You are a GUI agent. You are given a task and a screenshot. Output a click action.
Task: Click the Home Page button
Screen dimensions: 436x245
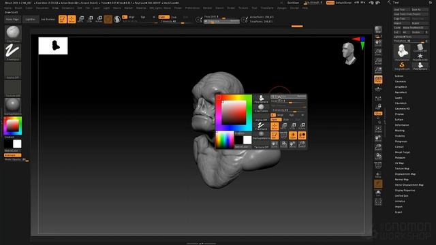click(12, 20)
